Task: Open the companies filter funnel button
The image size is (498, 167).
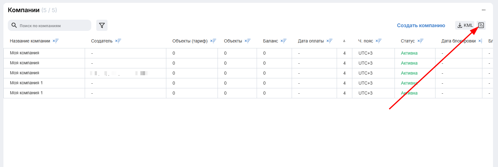Action: click(x=102, y=25)
